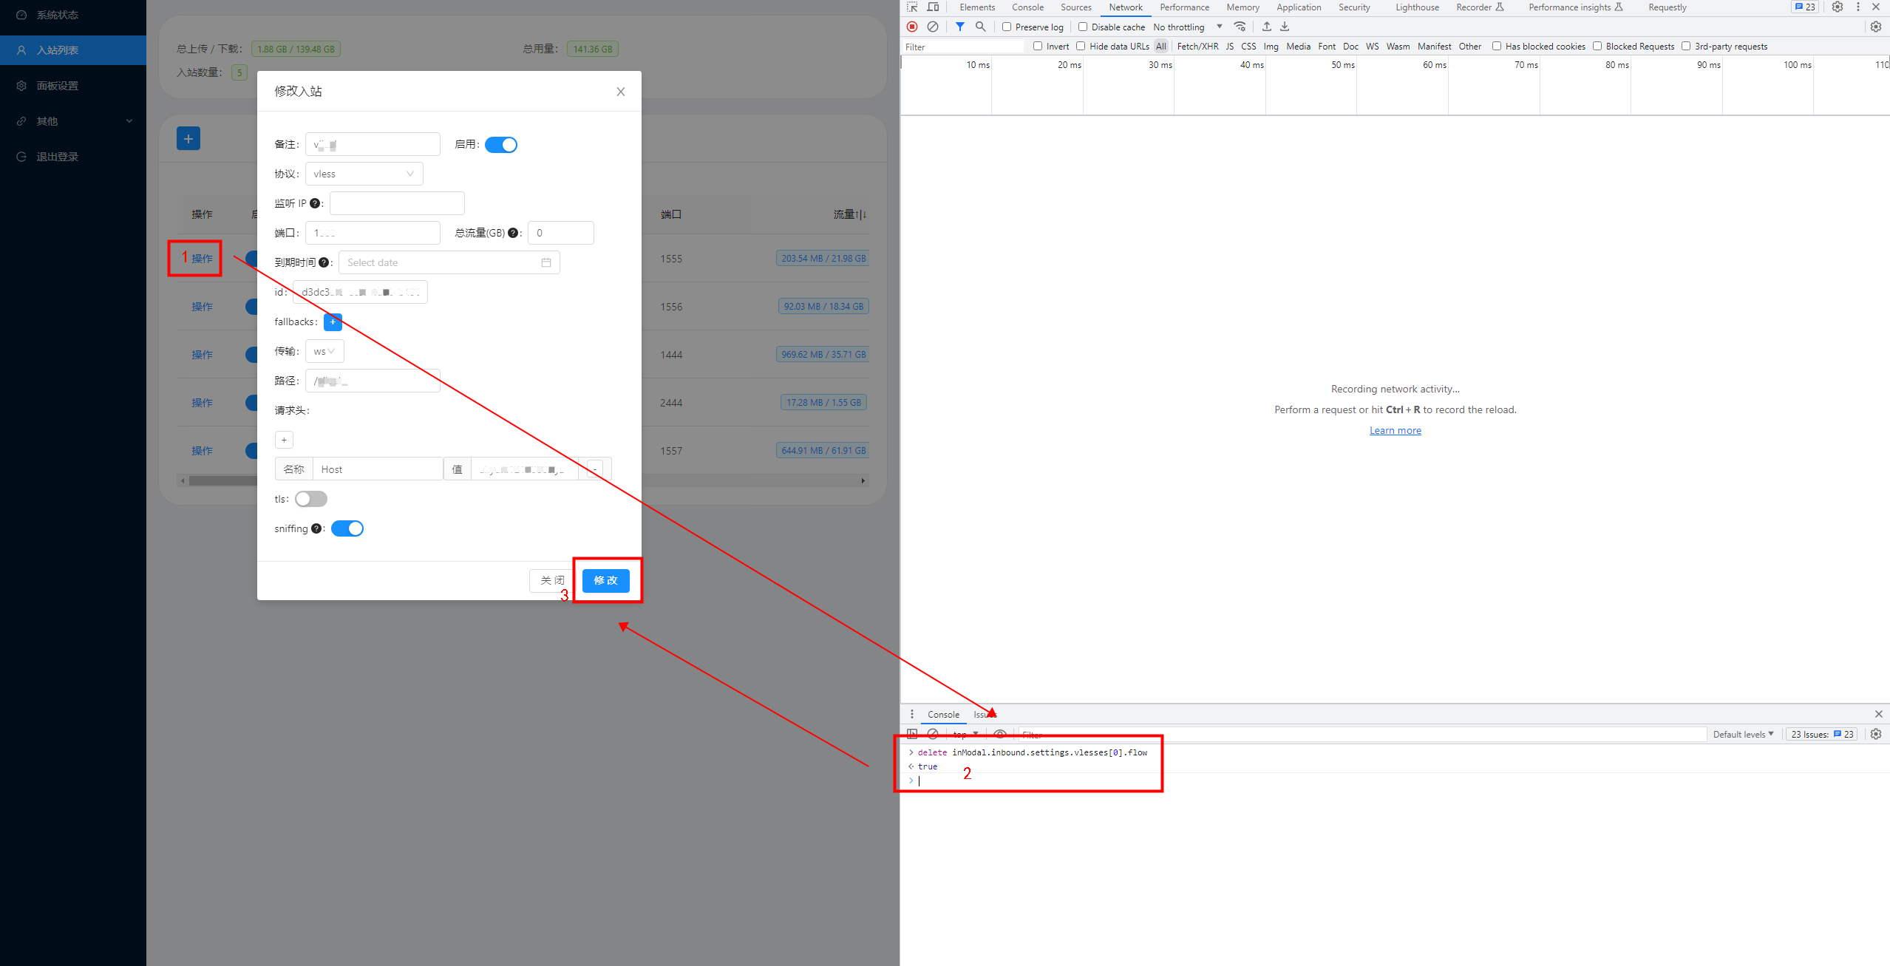
Task: Add a fallback entry
Action: (x=333, y=322)
